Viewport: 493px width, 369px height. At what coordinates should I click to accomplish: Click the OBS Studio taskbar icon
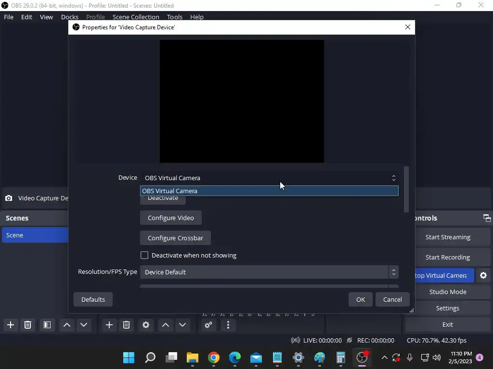click(362, 357)
